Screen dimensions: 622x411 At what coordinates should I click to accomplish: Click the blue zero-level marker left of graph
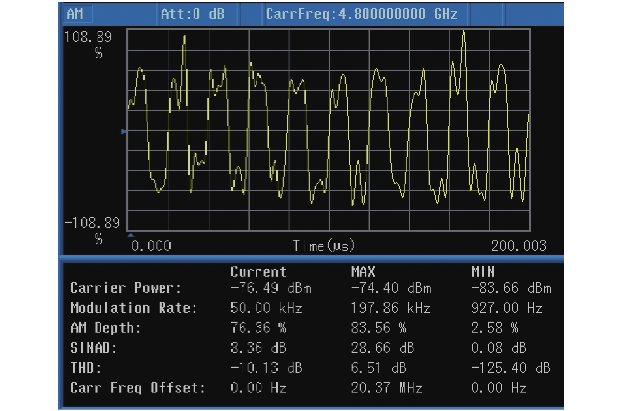pos(124,131)
